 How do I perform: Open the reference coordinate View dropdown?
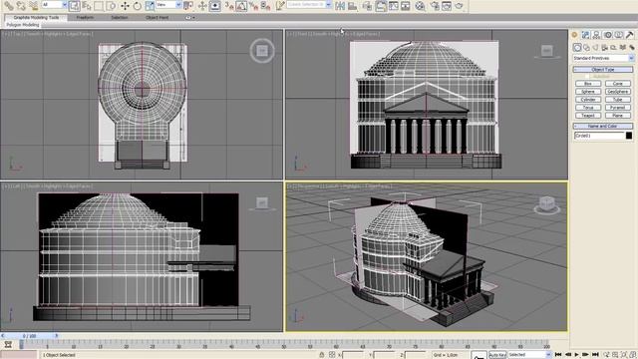[x=168, y=5]
